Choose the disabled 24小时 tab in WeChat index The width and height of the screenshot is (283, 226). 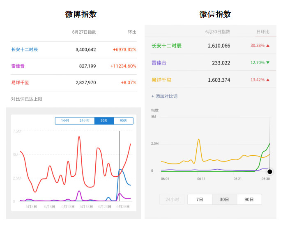click(172, 199)
